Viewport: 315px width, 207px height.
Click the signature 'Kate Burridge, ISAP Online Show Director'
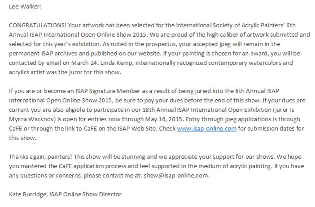(x=66, y=194)
